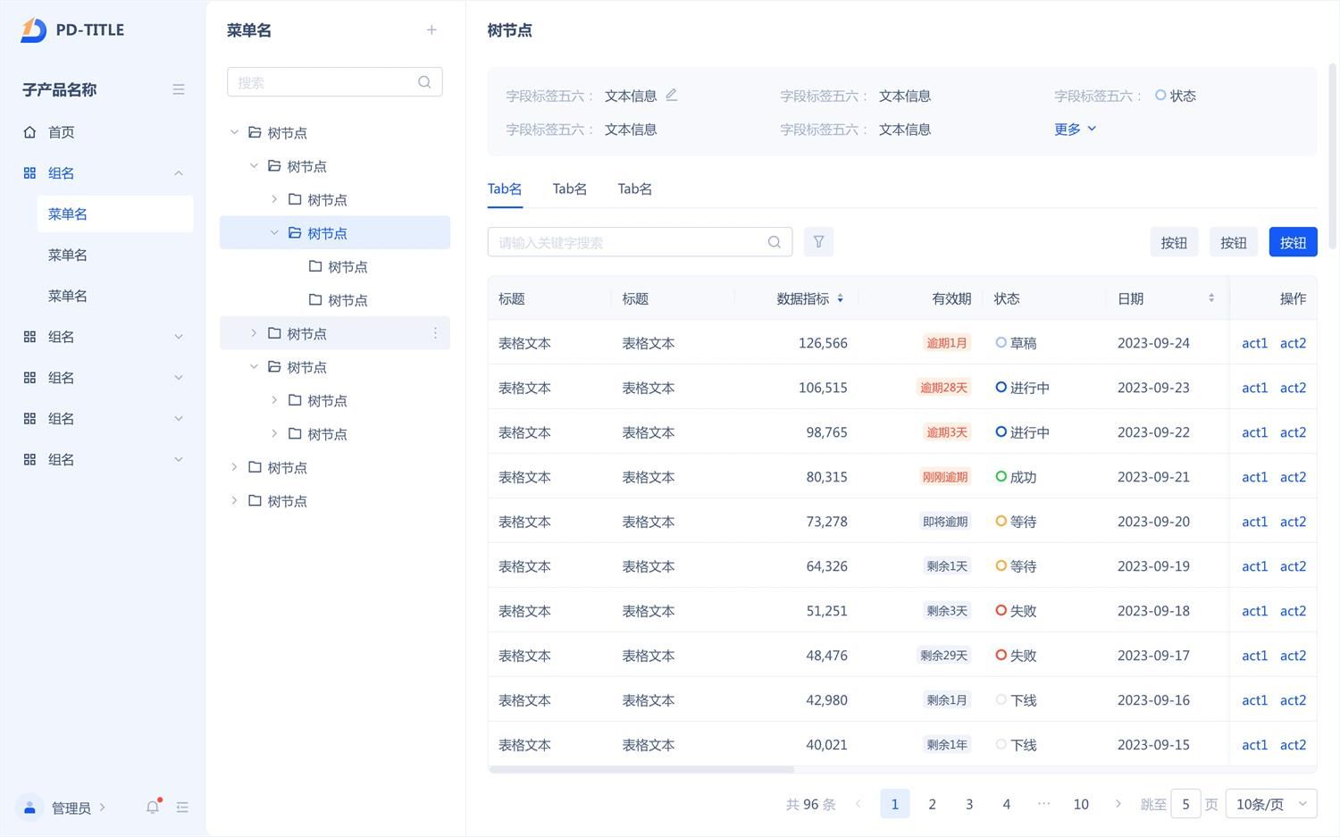The image size is (1340, 837).
Task: Switch to the third Tab名 tab
Action: (635, 188)
